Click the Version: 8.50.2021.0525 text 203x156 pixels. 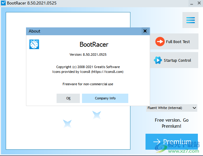(x=88, y=55)
